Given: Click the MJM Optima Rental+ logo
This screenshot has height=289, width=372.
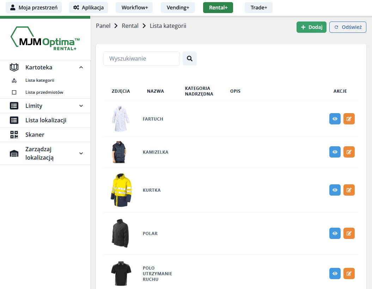Looking at the screenshot, I should [x=45, y=39].
